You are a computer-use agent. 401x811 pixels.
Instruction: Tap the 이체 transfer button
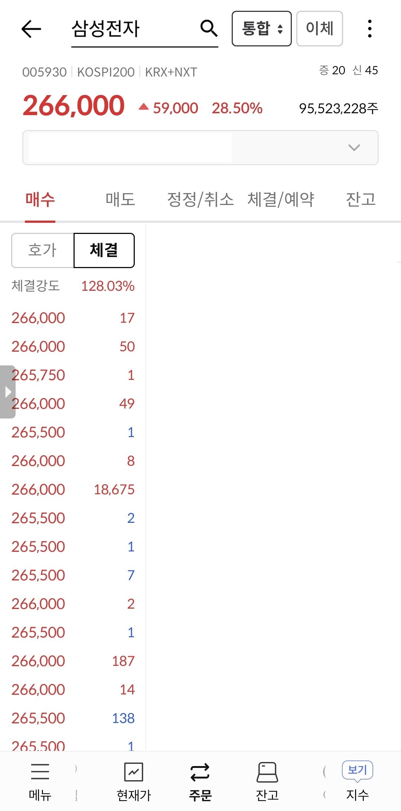tap(319, 29)
